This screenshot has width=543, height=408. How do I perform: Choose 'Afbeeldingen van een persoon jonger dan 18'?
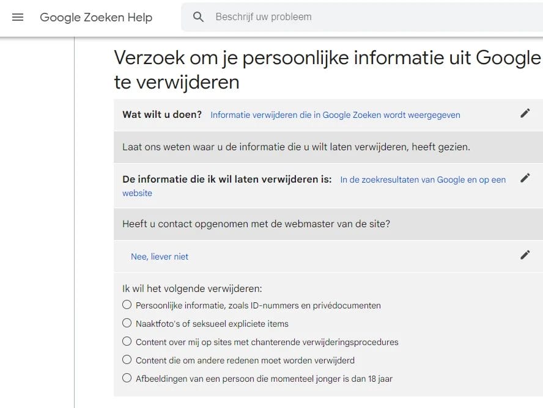(127, 378)
